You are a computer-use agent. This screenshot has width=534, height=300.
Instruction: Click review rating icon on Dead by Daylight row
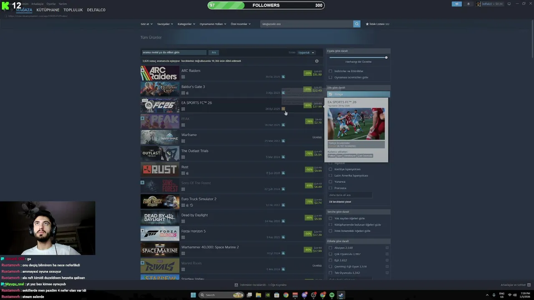(x=283, y=221)
